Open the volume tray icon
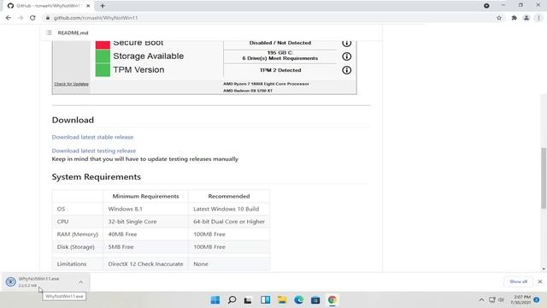The height and width of the screenshot is (308, 547). pos(501,299)
